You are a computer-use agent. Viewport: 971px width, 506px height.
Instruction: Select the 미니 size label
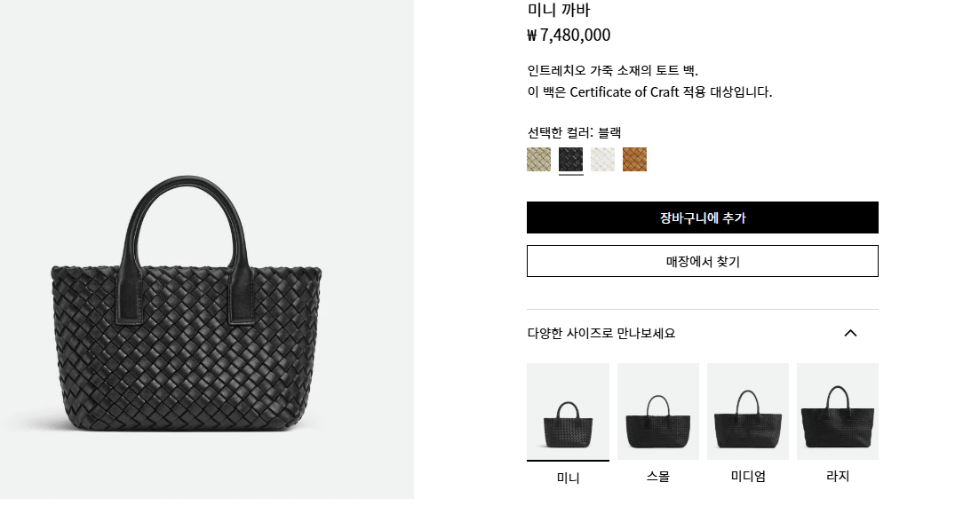(x=568, y=478)
